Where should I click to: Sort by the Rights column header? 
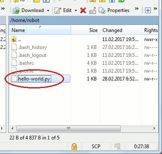pos(150,30)
